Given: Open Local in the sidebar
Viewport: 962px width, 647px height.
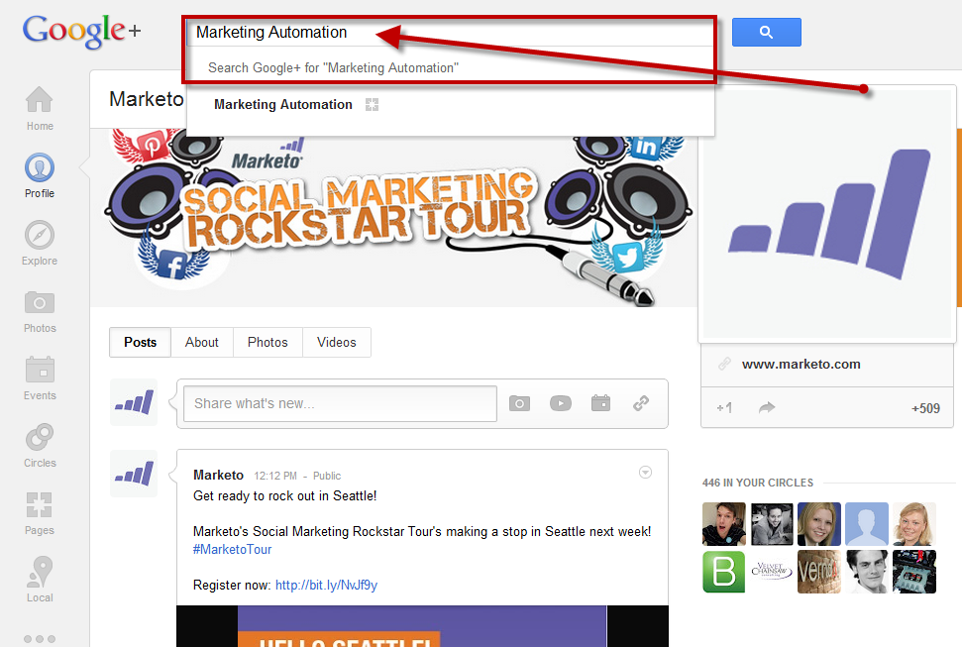Looking at the screenshot, I should click(x=40, y=580).
